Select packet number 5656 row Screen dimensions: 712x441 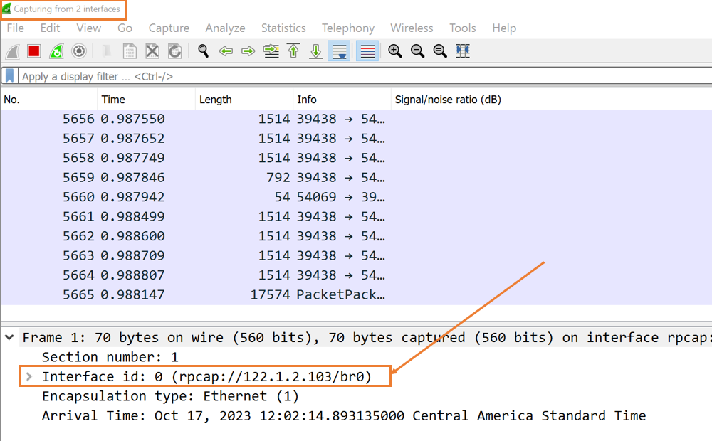(x=356, y=119)
